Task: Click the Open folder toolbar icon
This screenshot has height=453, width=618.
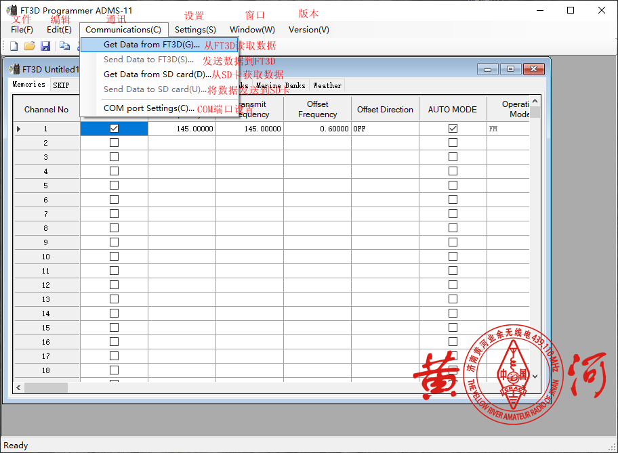Action: [x=29, y=46]
